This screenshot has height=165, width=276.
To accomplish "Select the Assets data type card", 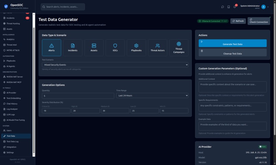I will pos(94,48).
